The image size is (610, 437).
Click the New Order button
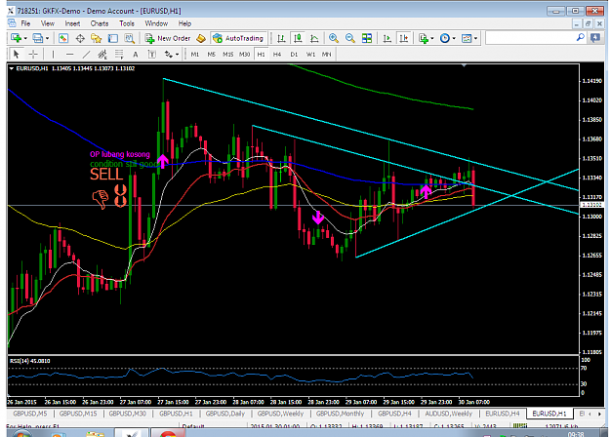(168, 38)
